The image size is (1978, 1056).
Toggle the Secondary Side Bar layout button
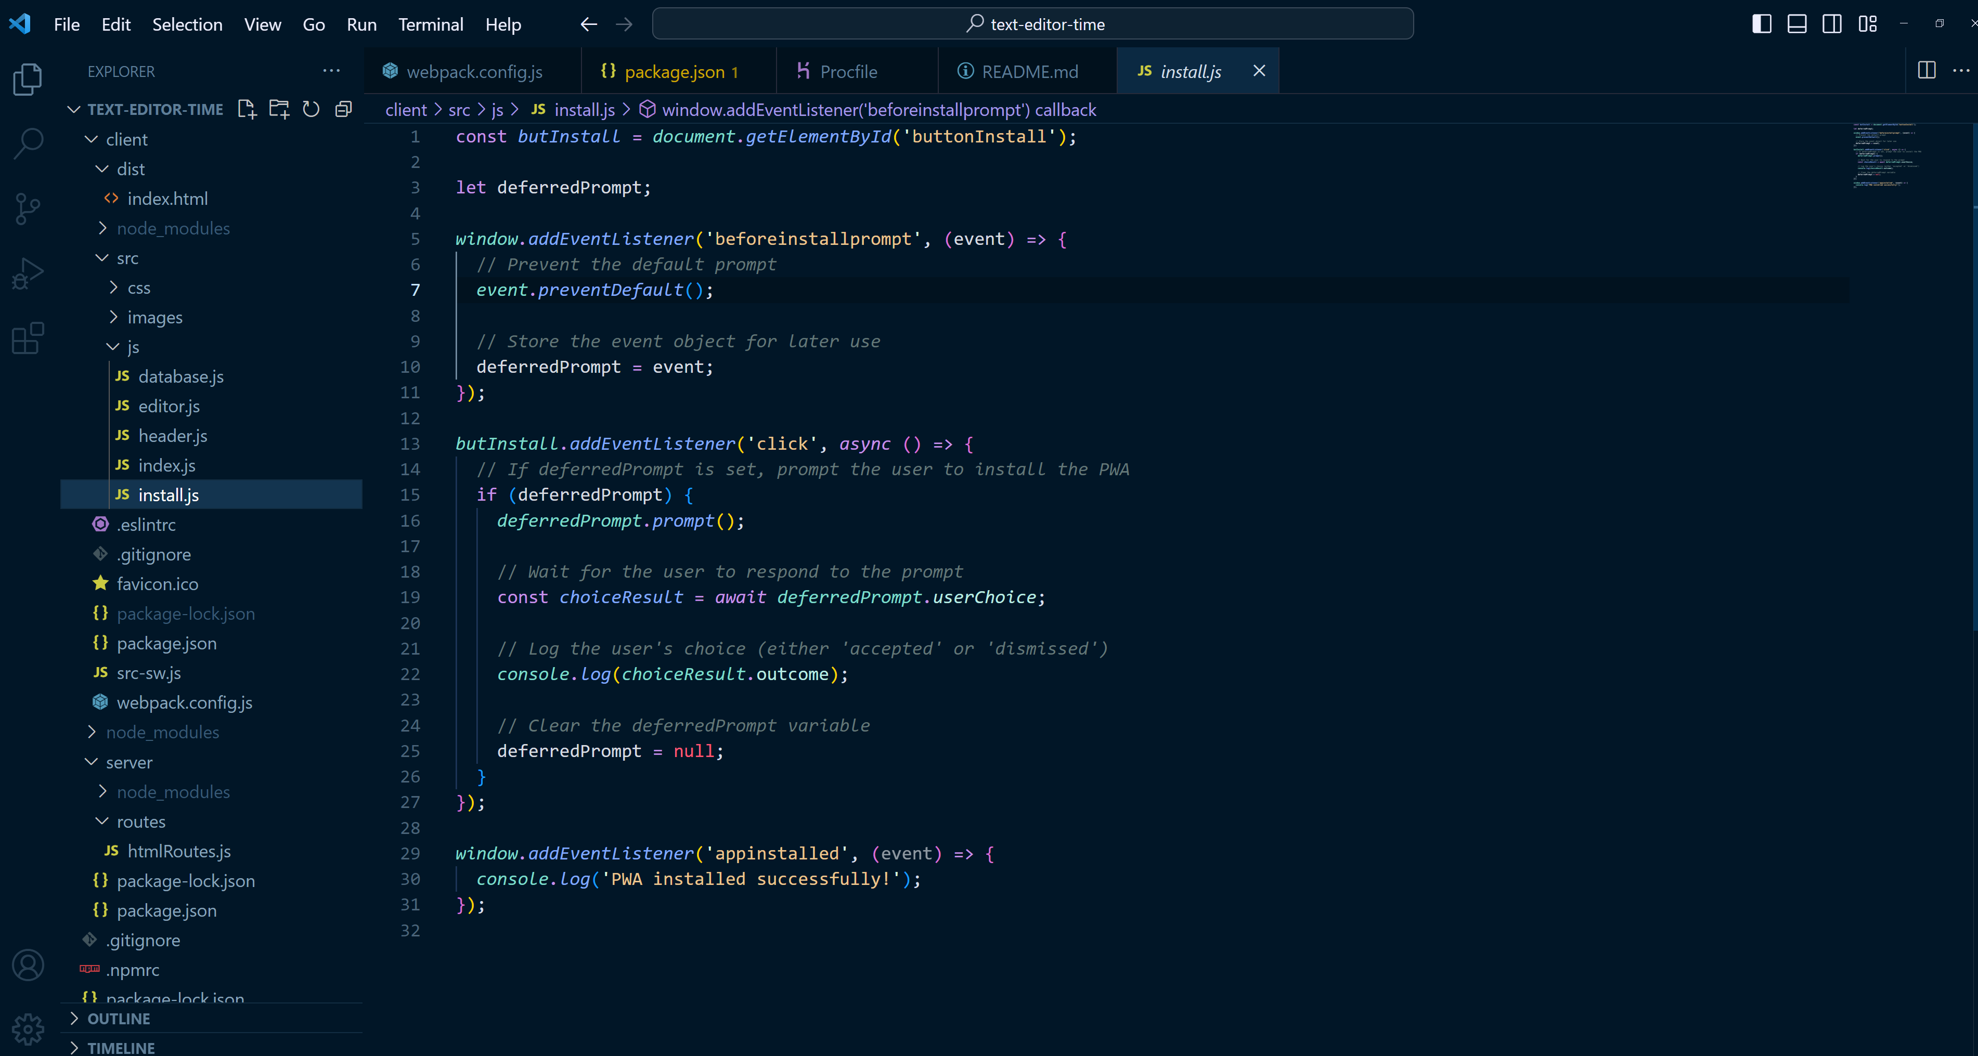click(x=1832, y=24)
